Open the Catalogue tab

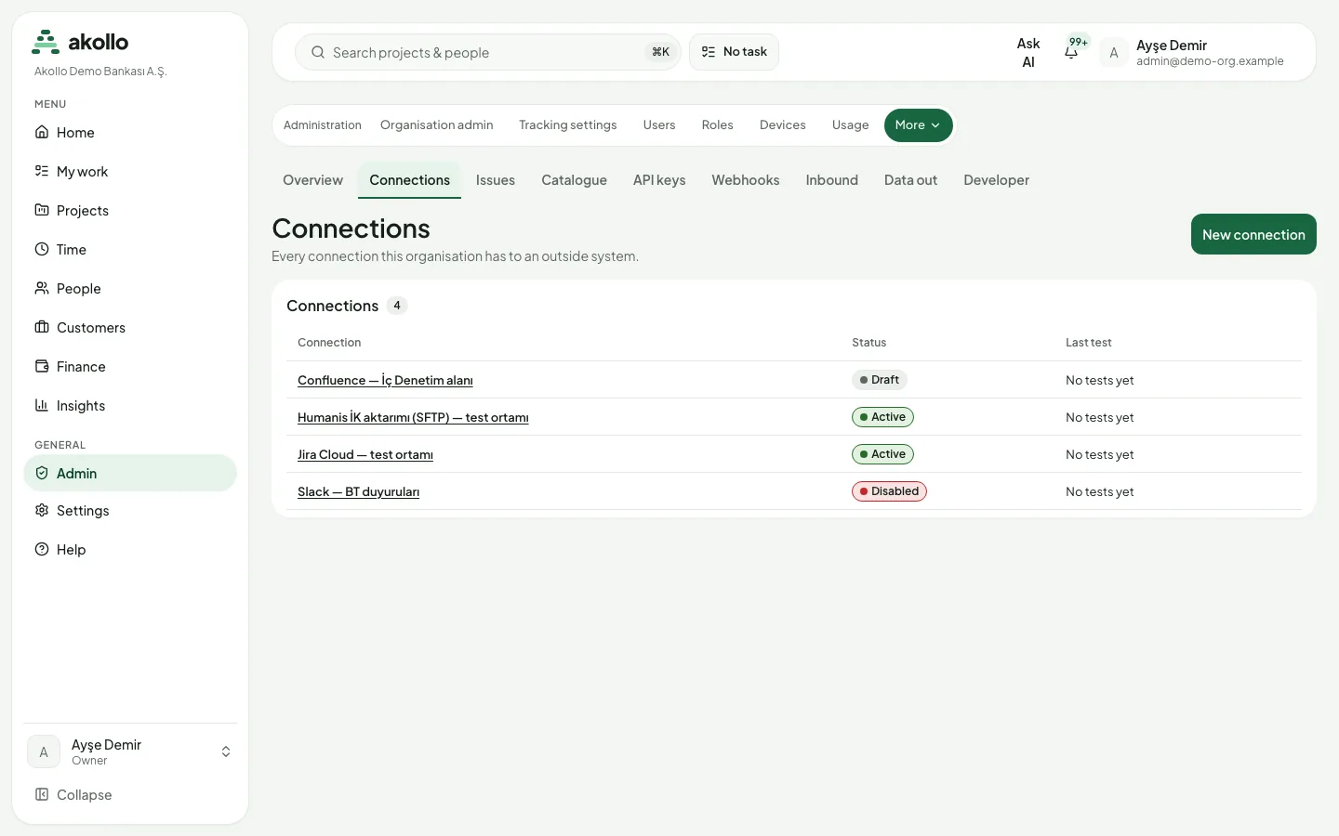pyautogui.click(x=574, y=180)
